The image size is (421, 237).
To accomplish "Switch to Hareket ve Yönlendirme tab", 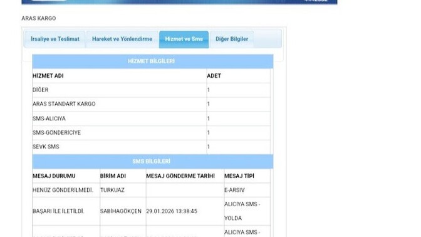I will pos(122,39).
